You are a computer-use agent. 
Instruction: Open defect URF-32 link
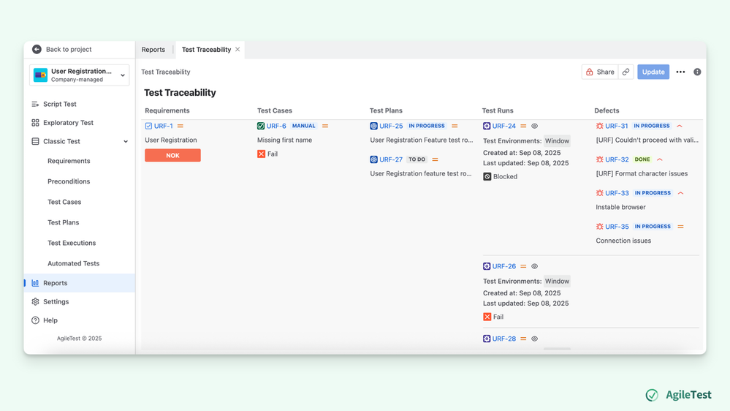tap(617, 159)
